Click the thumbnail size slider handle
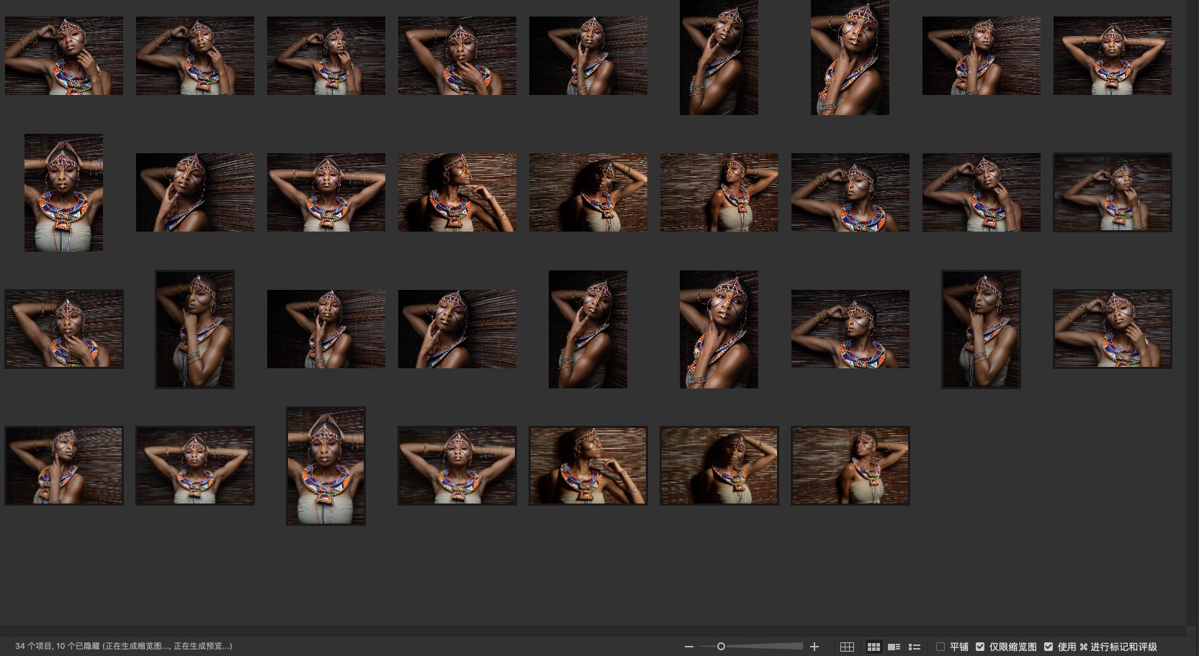Screen dimensions: 1199x656 [x=721, y=647]
